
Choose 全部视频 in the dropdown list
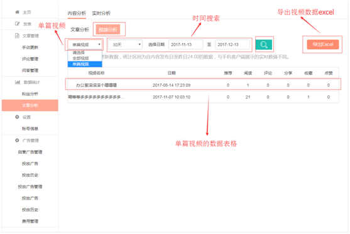coord(85,58)
